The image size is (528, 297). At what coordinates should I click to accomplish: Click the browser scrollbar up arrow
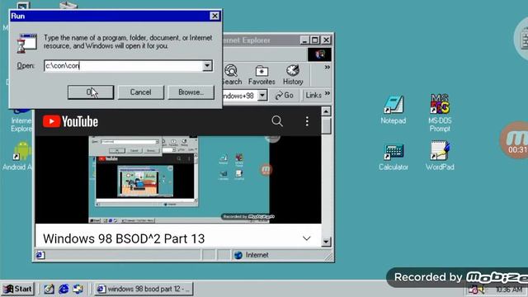(326, 111)
